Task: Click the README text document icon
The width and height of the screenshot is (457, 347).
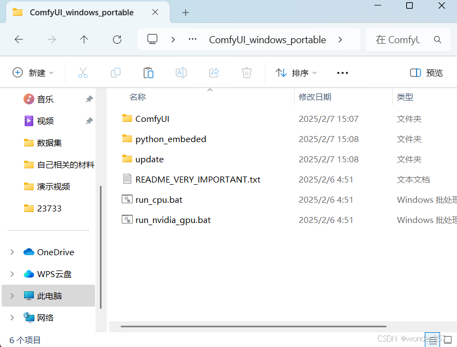Action: [127, 179]
